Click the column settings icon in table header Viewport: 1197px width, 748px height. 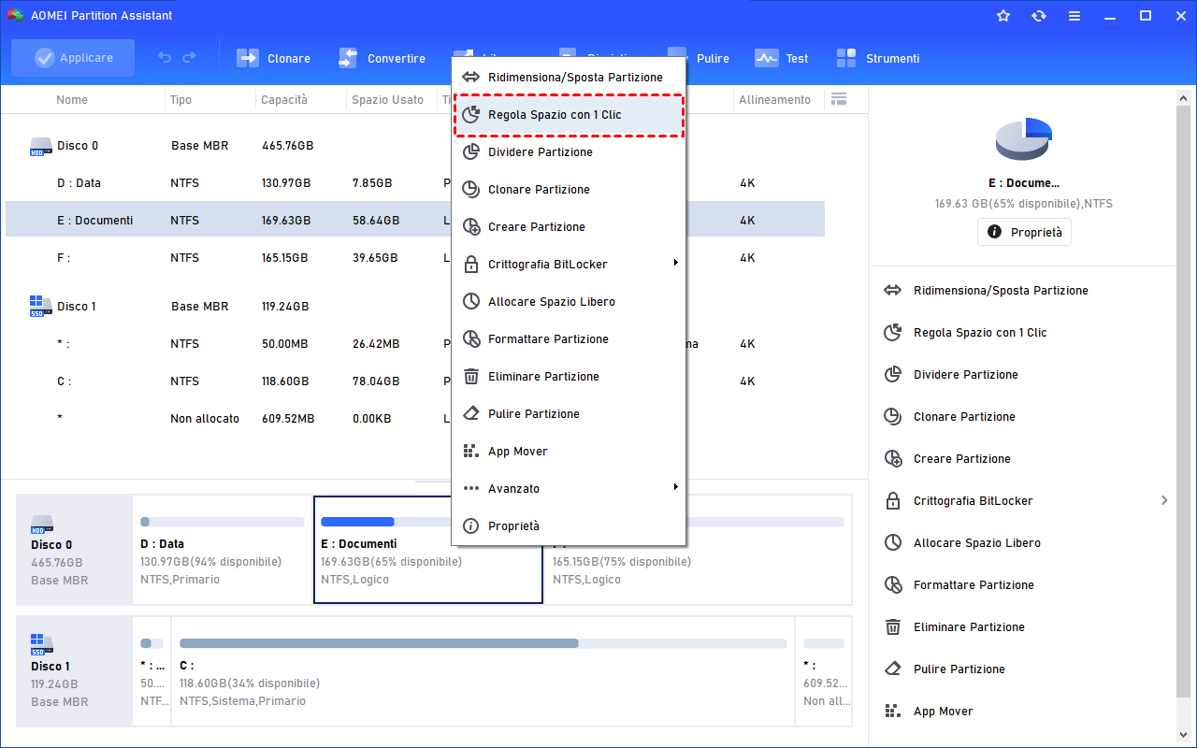[x=838, y=99]
